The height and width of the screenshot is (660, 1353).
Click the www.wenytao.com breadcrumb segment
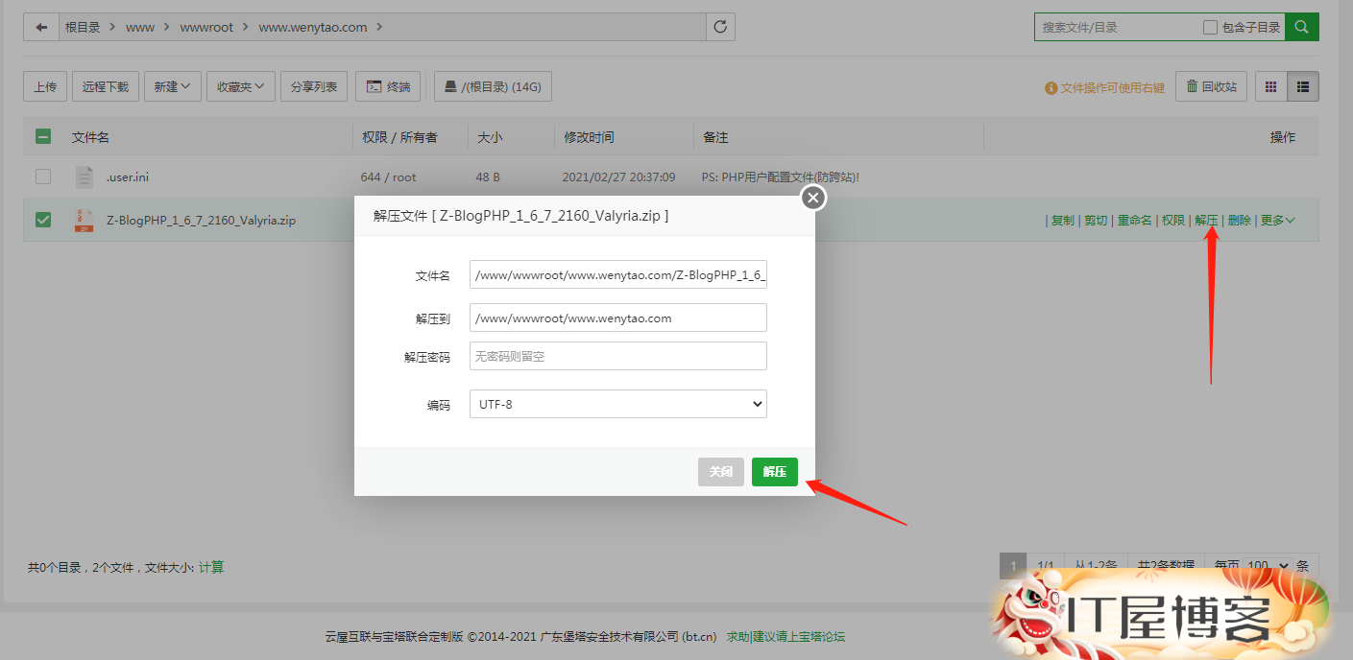point(313,27)
